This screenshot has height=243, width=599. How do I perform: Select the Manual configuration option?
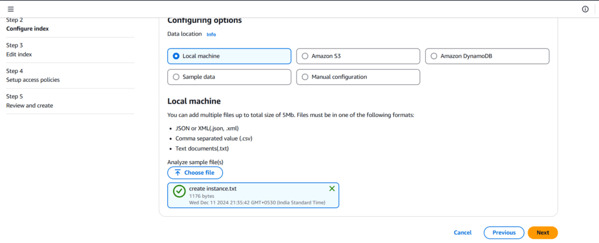click(x=358, y=77)
